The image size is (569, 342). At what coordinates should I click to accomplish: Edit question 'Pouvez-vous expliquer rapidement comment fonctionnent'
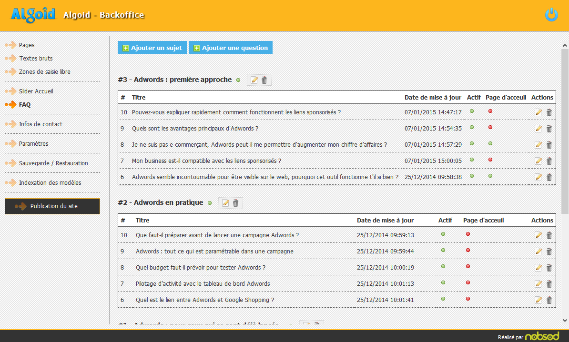(x=538, y=112)
